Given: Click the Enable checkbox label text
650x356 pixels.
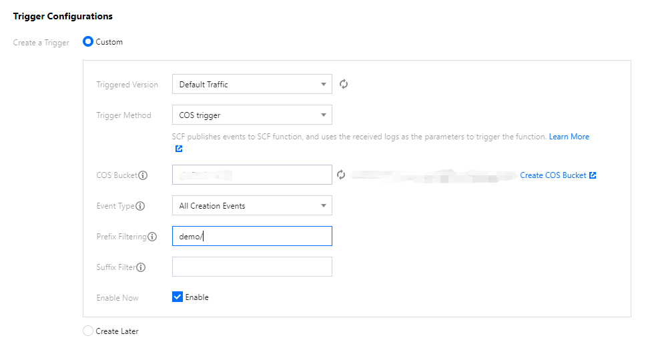Looking at the screenshot, I should 197,297.
